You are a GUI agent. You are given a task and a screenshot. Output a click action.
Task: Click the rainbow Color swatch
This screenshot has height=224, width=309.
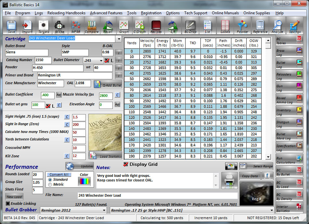(x=84, y=181)
